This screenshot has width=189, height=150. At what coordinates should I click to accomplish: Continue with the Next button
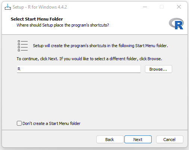tap(138, 140)
